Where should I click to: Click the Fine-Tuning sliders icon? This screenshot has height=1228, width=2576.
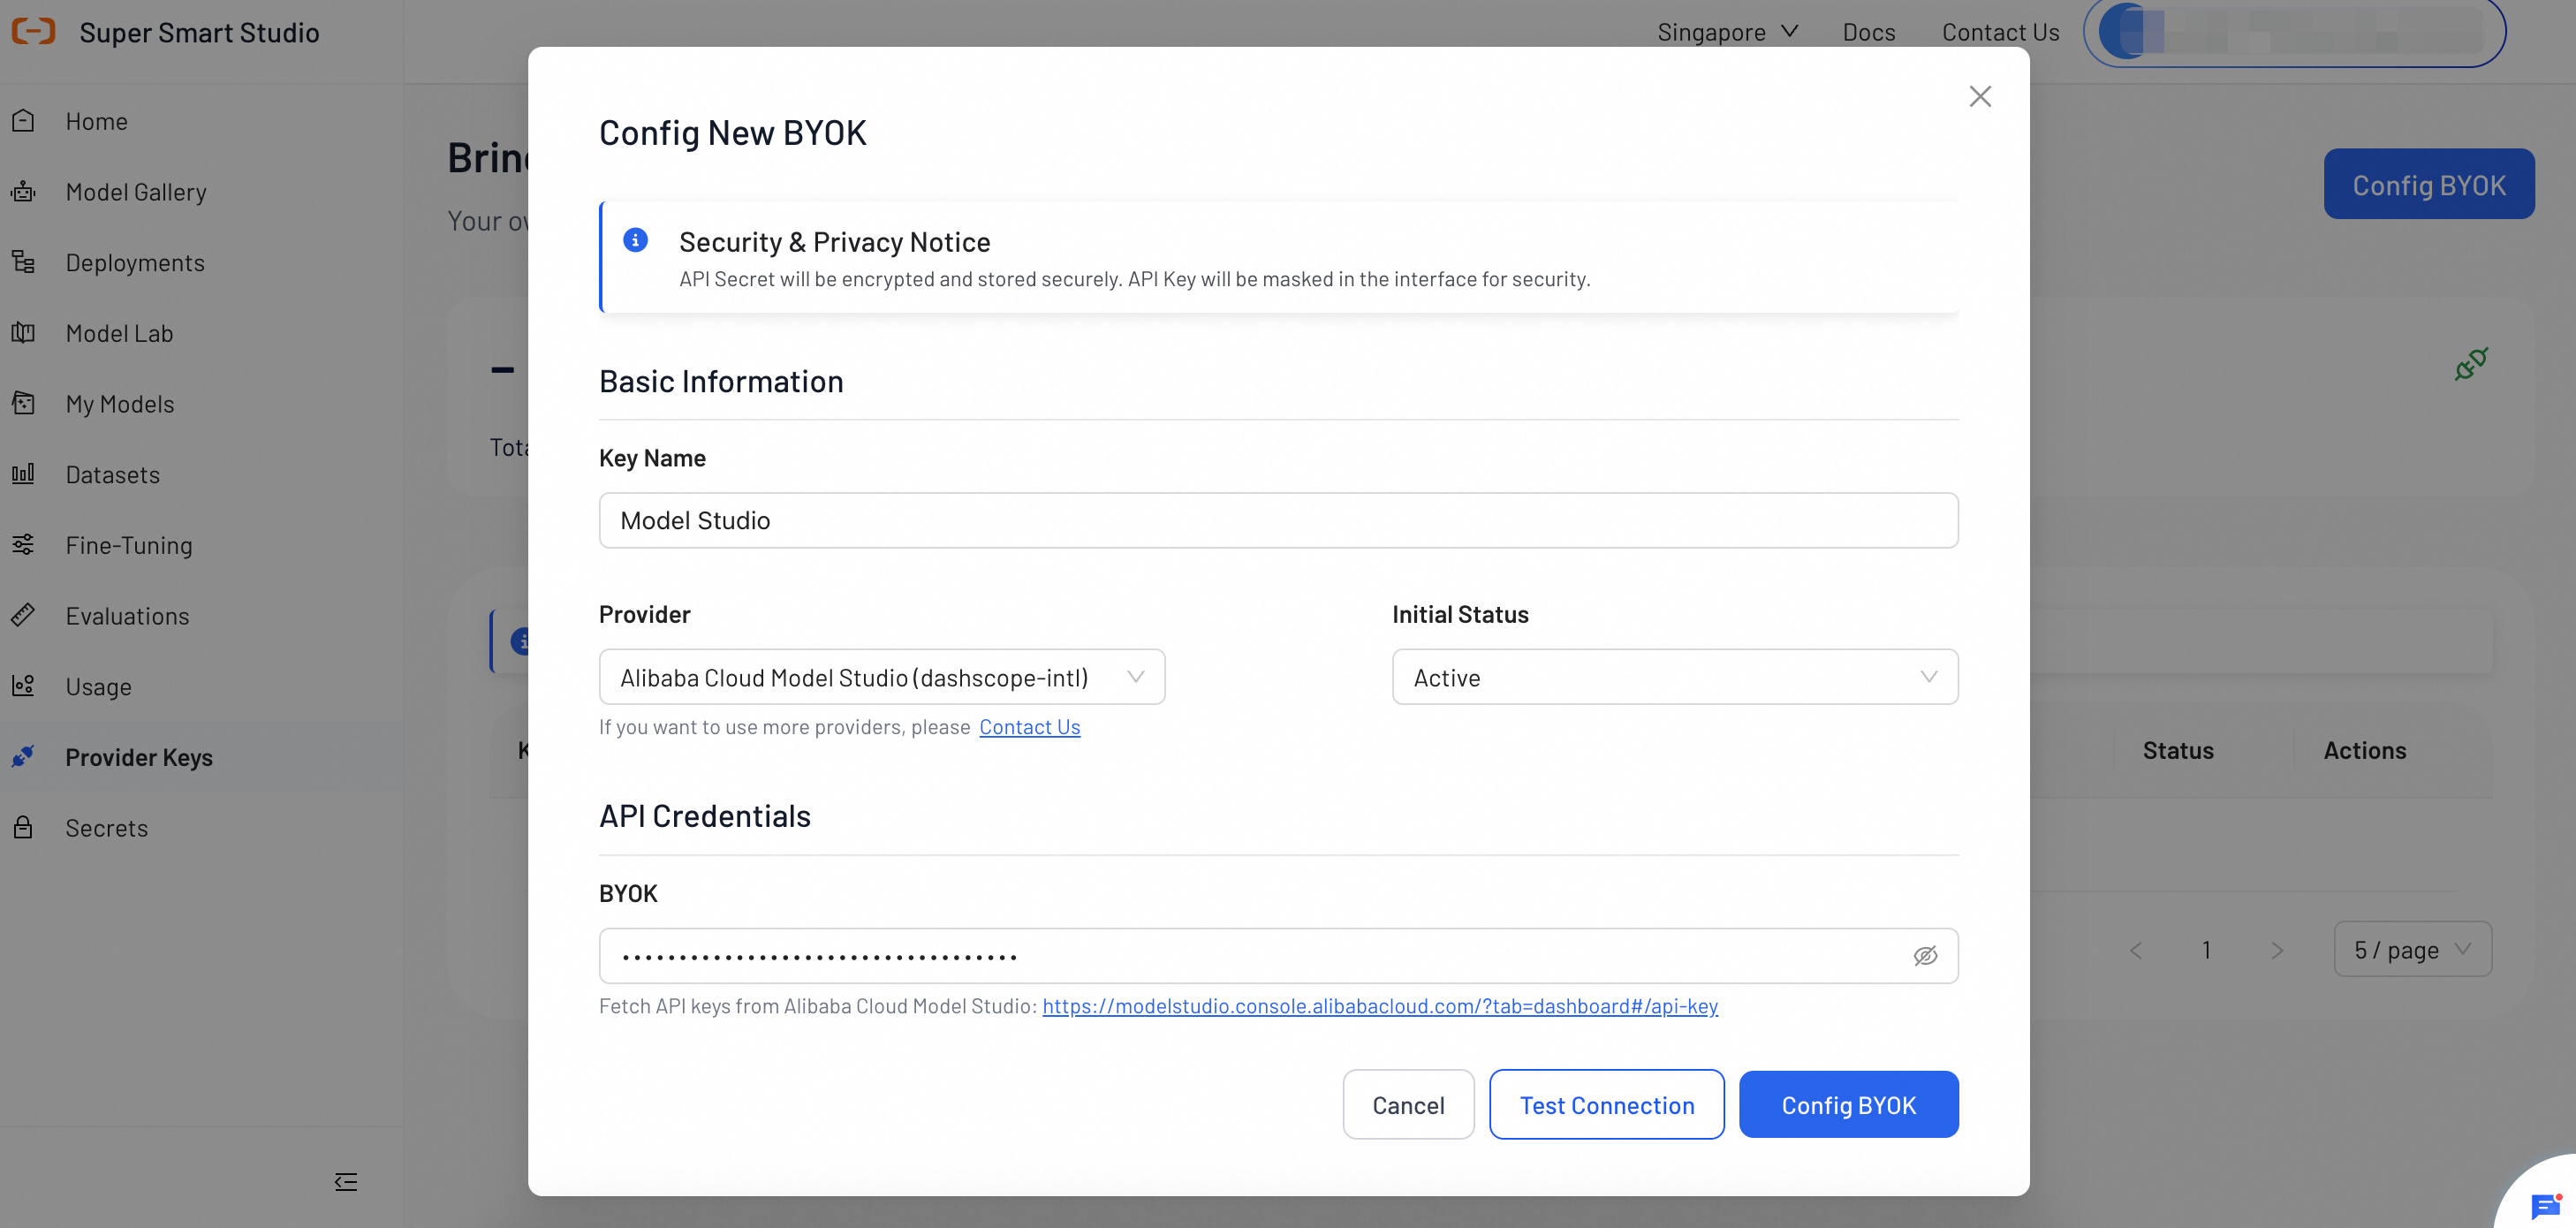coord(23,544)
